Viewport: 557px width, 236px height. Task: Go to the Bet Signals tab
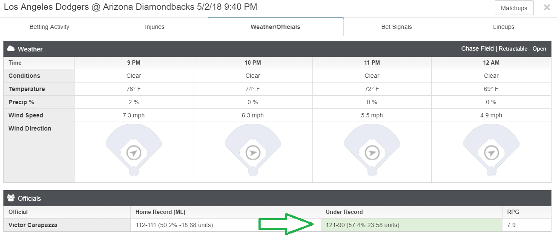coord(396,27)
